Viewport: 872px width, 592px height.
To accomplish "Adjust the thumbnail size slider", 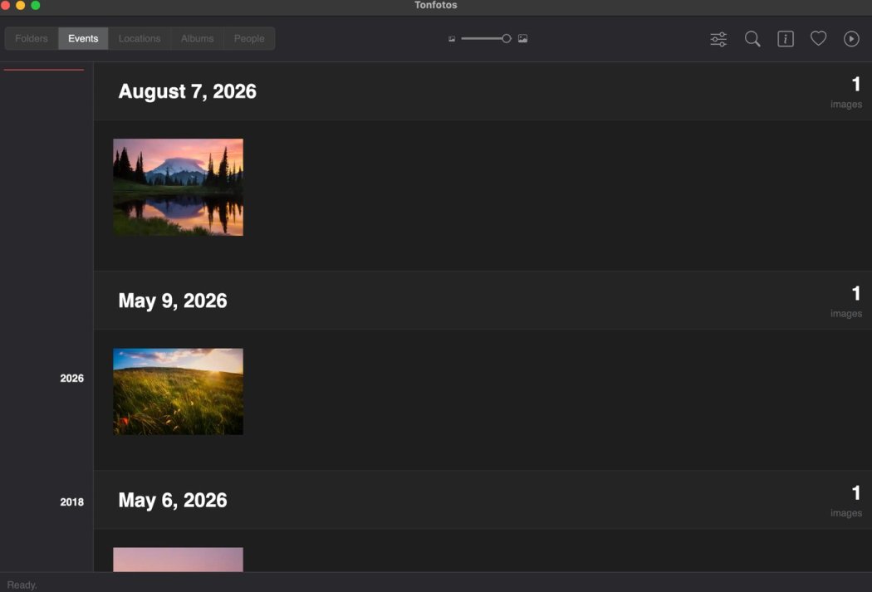I will click(486, 38).
